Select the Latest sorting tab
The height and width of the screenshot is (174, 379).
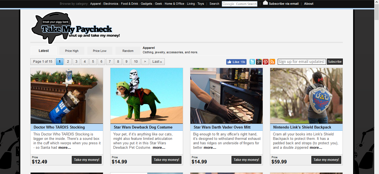[x=44, y=51]
